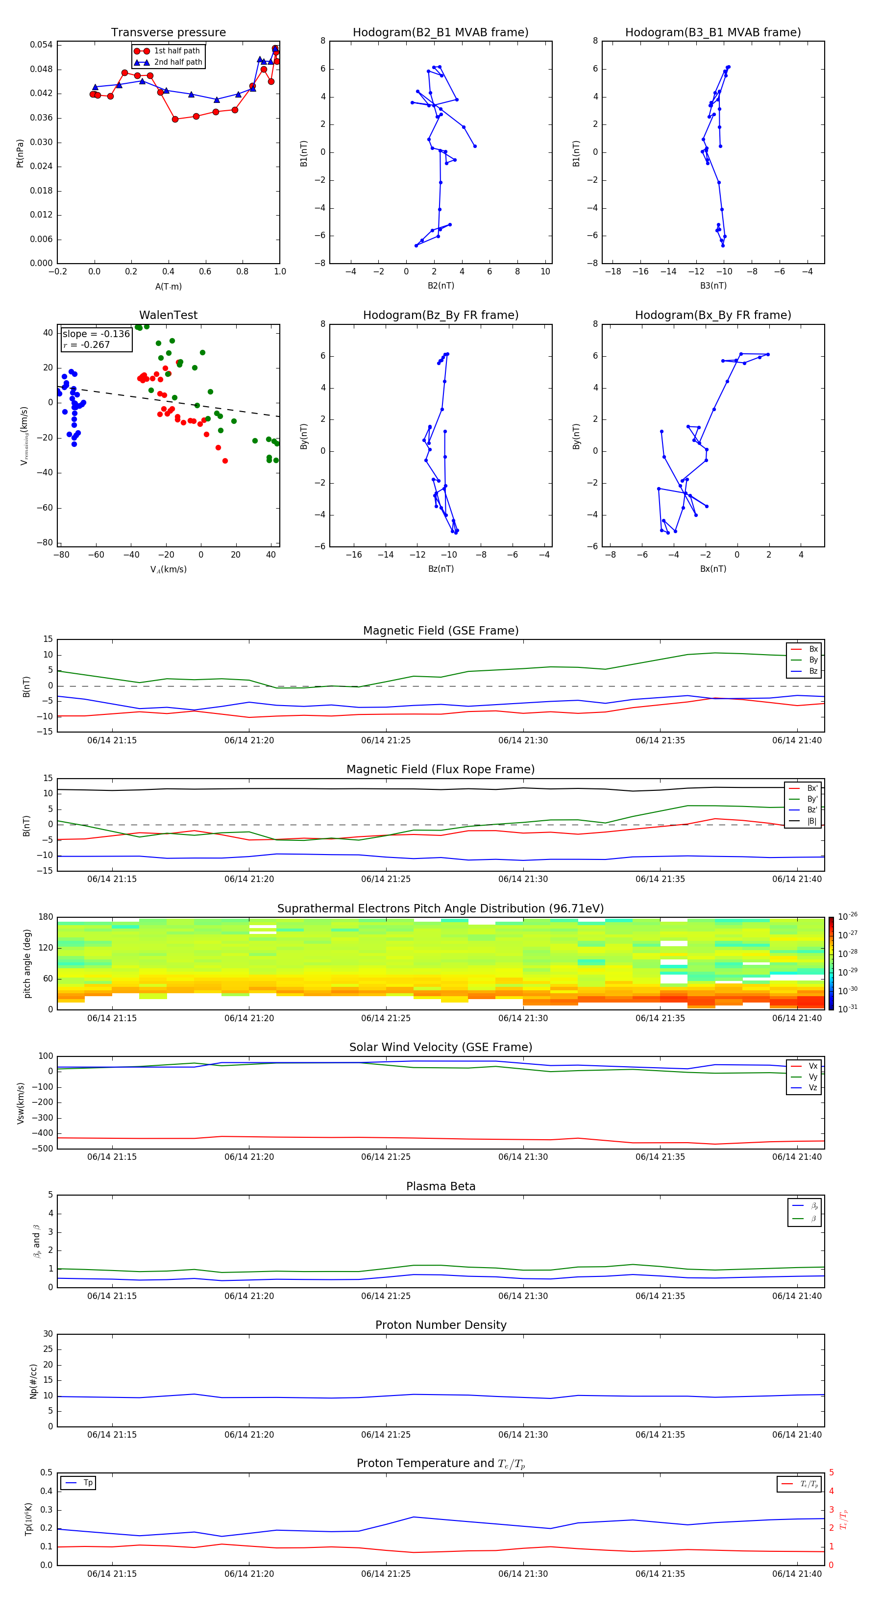Screen dimensions: 882x1617
Task: Select the '1st half path' legend entry
Action: coord(168,51)
